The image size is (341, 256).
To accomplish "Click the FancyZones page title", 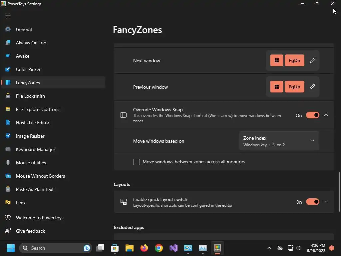I will click(x=138, y=30).
